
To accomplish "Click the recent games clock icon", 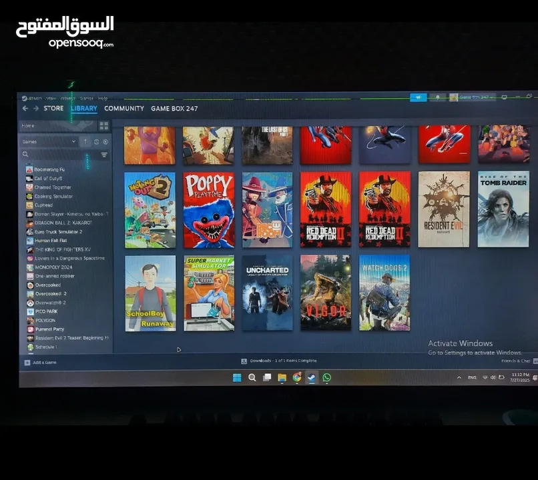I will point(97,141).
